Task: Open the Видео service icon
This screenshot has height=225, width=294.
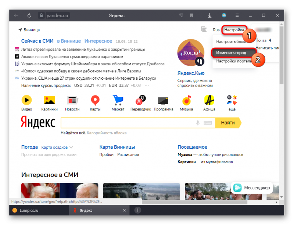Action: 26,100
